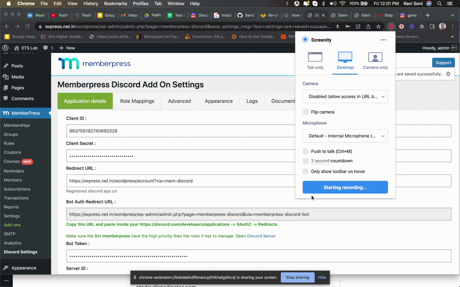460x287 pixels.
Task: Open the Bookmarks menu
Action: 115,4
